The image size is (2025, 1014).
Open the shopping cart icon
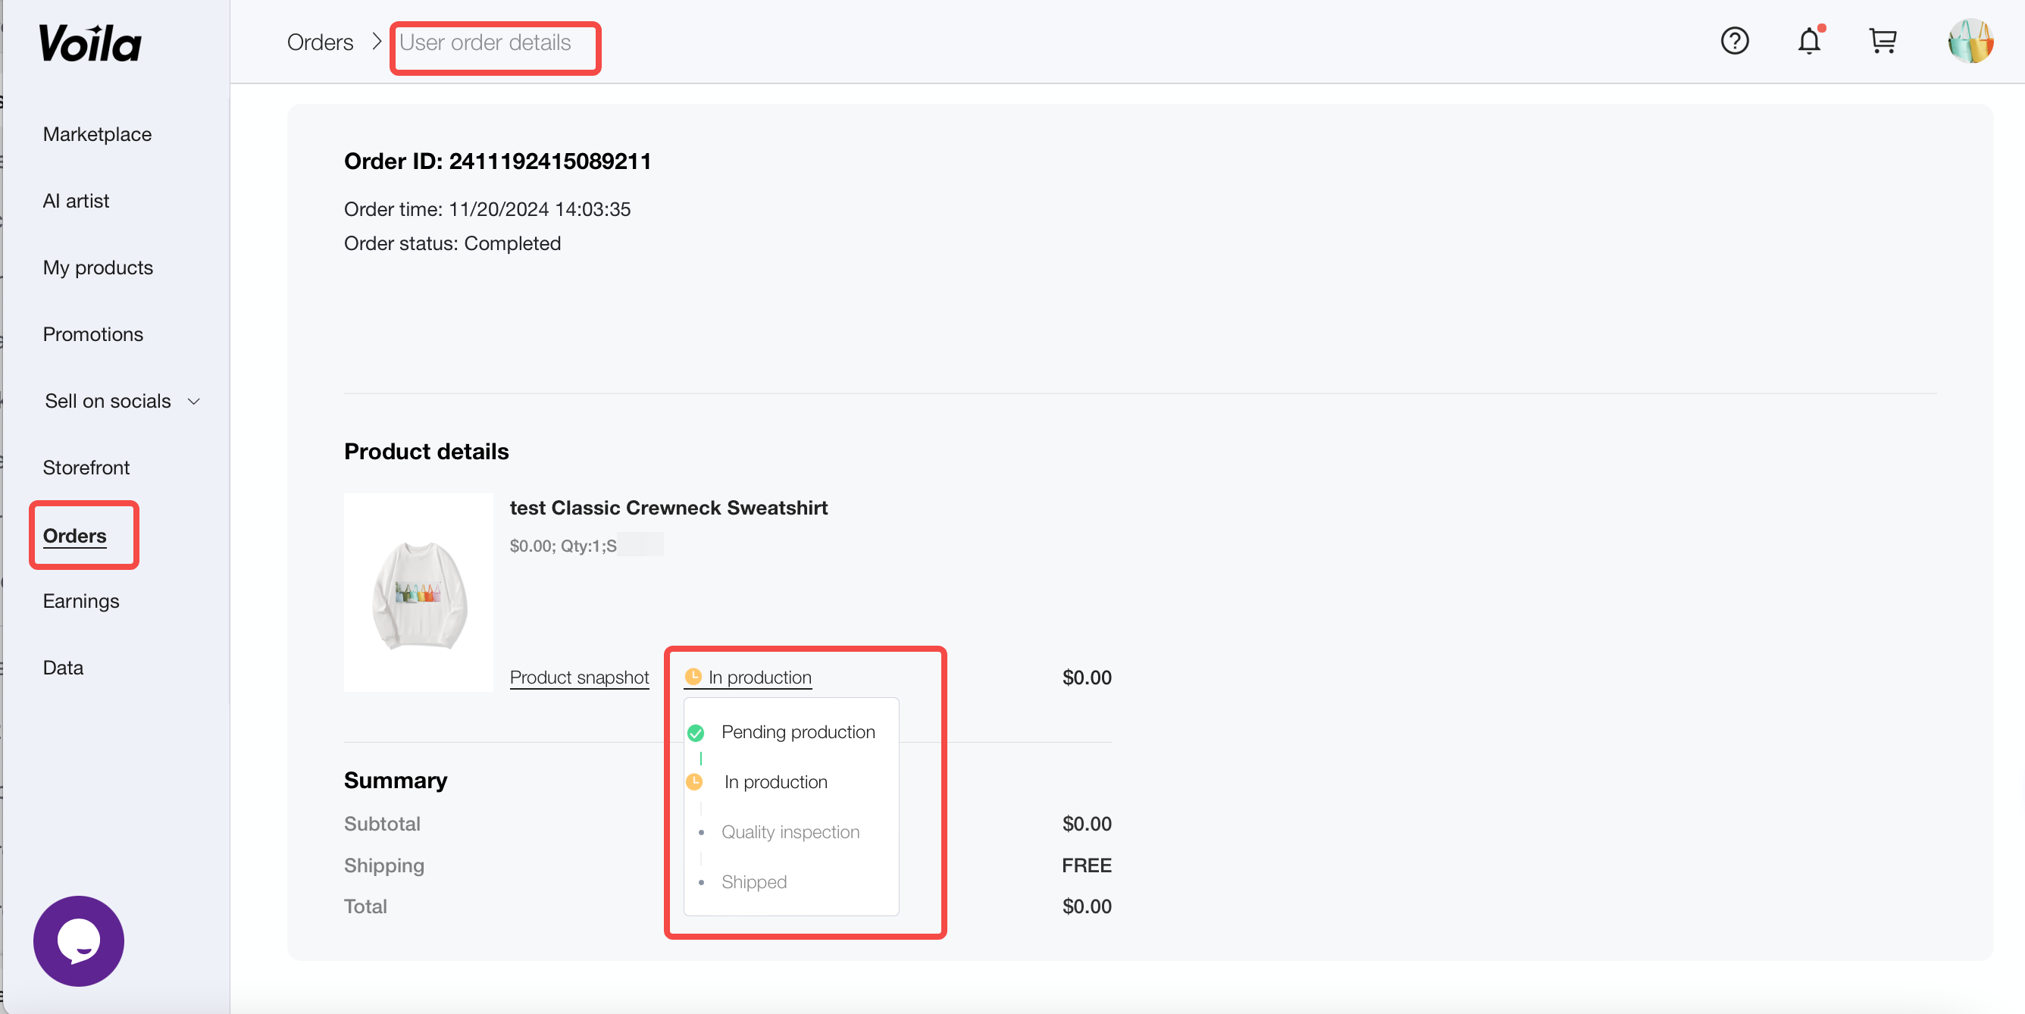pos(1883,41)
